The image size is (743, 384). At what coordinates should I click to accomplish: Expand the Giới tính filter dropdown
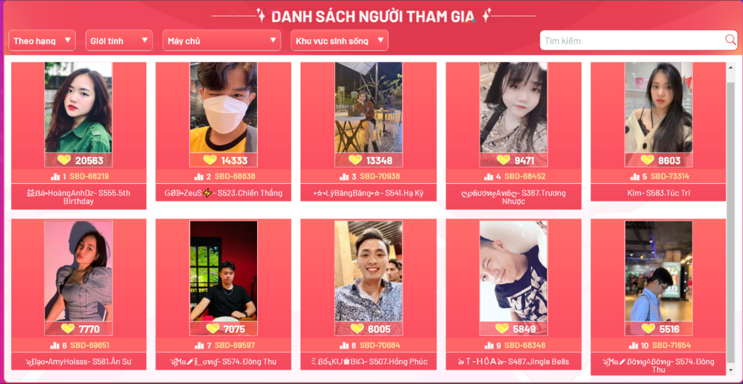[119, 41]
